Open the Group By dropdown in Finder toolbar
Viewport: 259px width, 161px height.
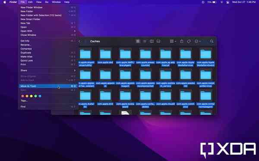tap(173, 41)
